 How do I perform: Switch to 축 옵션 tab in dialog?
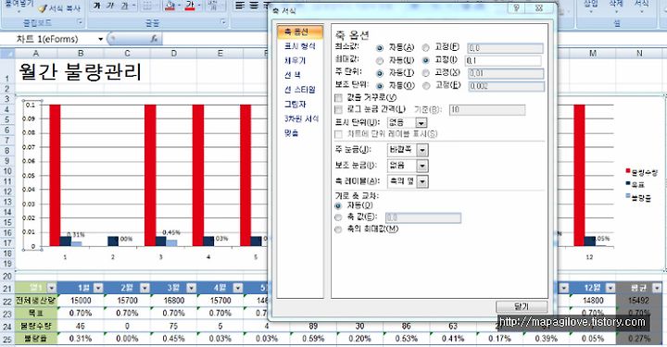300,31
